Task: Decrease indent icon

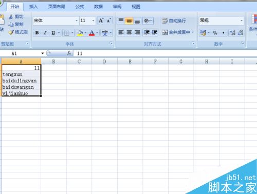Action: pos(146,32)
